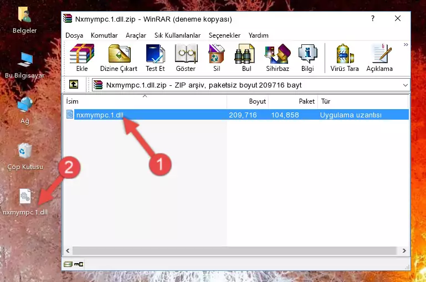
Task: Show archive Bilgi information
Action: tap(307, 58)
